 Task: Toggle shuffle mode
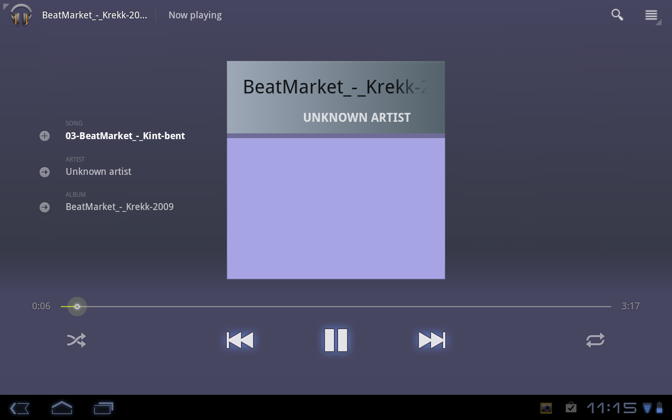click(77, 340)
